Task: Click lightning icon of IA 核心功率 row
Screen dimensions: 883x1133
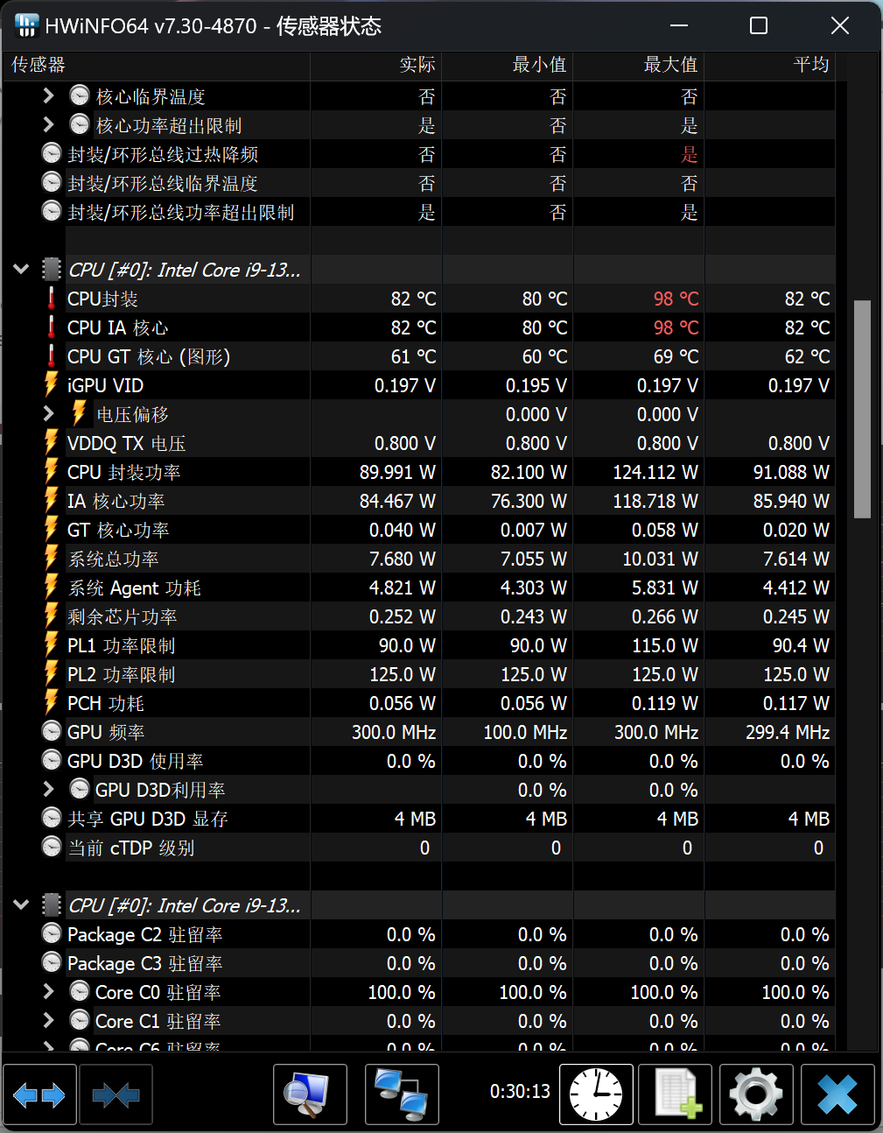Action: point(52,501)
